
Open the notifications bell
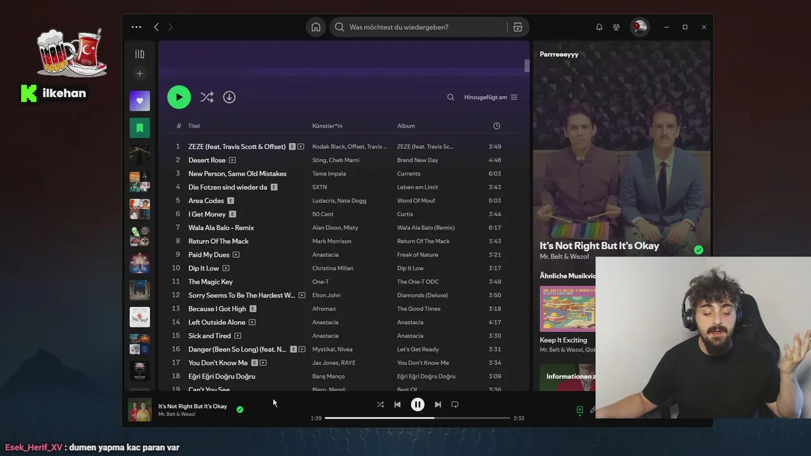(599, 27)
